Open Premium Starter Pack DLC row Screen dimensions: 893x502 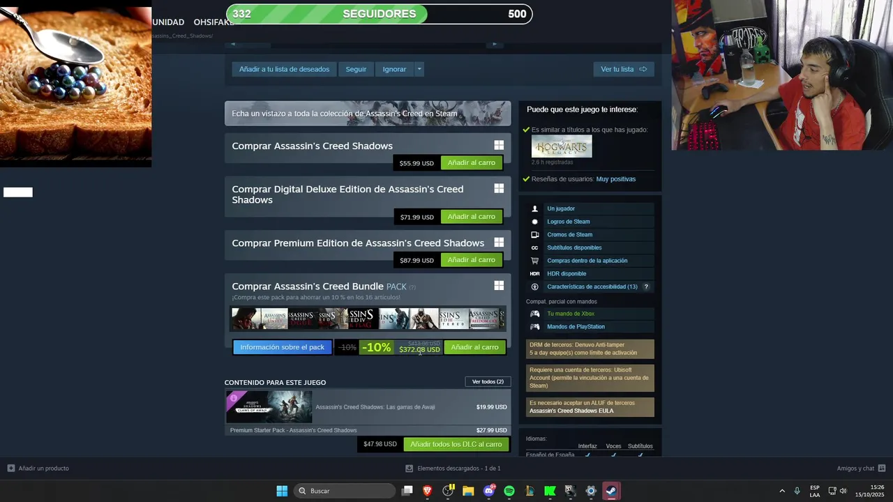coord(368,430)
